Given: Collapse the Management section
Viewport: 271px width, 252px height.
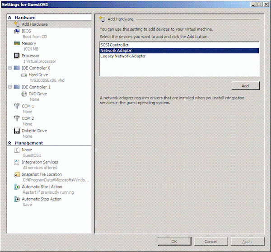Looking at the screenshot, I should coord(9,143).
